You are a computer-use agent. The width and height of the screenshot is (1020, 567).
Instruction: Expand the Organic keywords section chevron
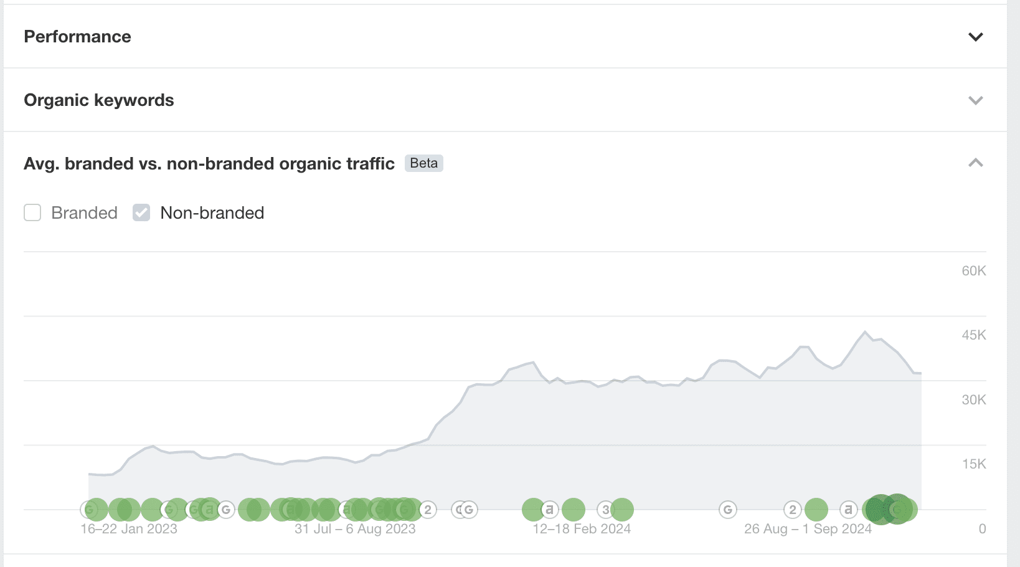click(975, 100)
